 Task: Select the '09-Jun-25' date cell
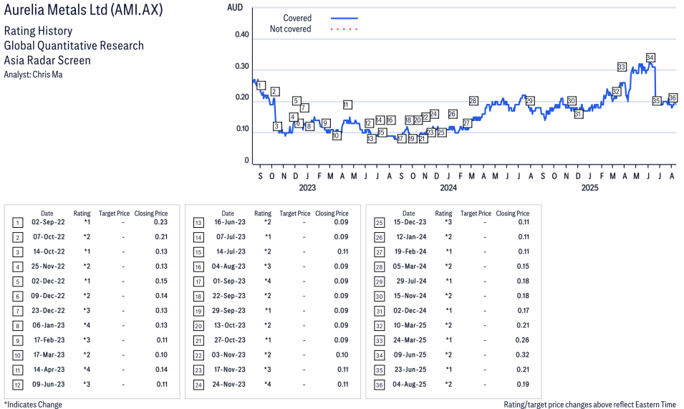pos(410,355)
